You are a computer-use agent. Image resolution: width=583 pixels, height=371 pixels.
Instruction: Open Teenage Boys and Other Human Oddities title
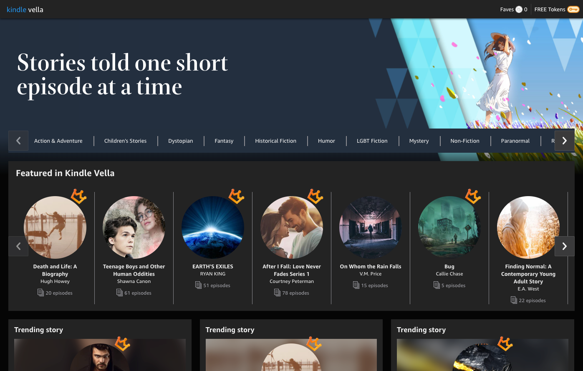tap(134, 270)
